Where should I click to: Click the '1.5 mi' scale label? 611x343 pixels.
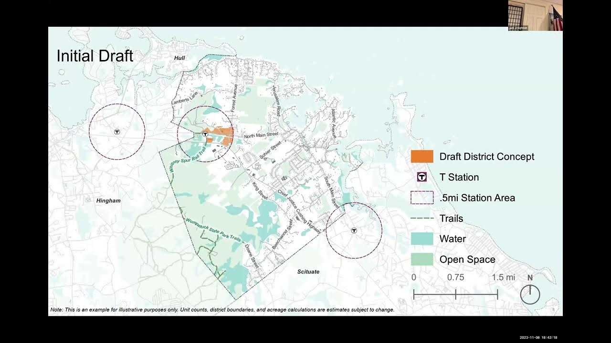point(504,277)
